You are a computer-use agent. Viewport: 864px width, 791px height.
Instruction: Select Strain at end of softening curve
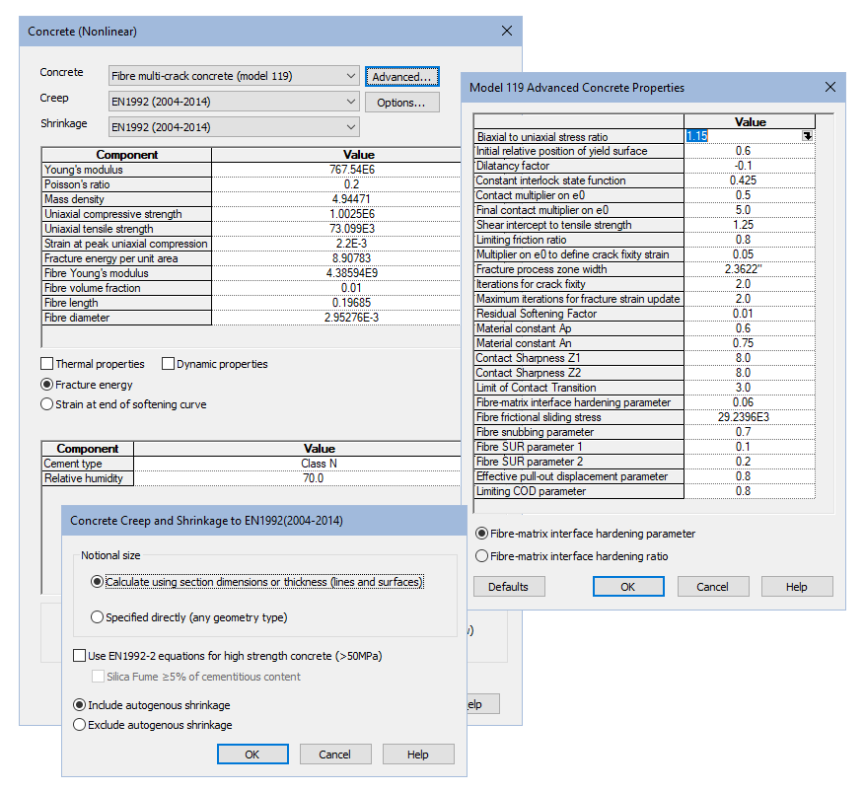coord(47,404)
